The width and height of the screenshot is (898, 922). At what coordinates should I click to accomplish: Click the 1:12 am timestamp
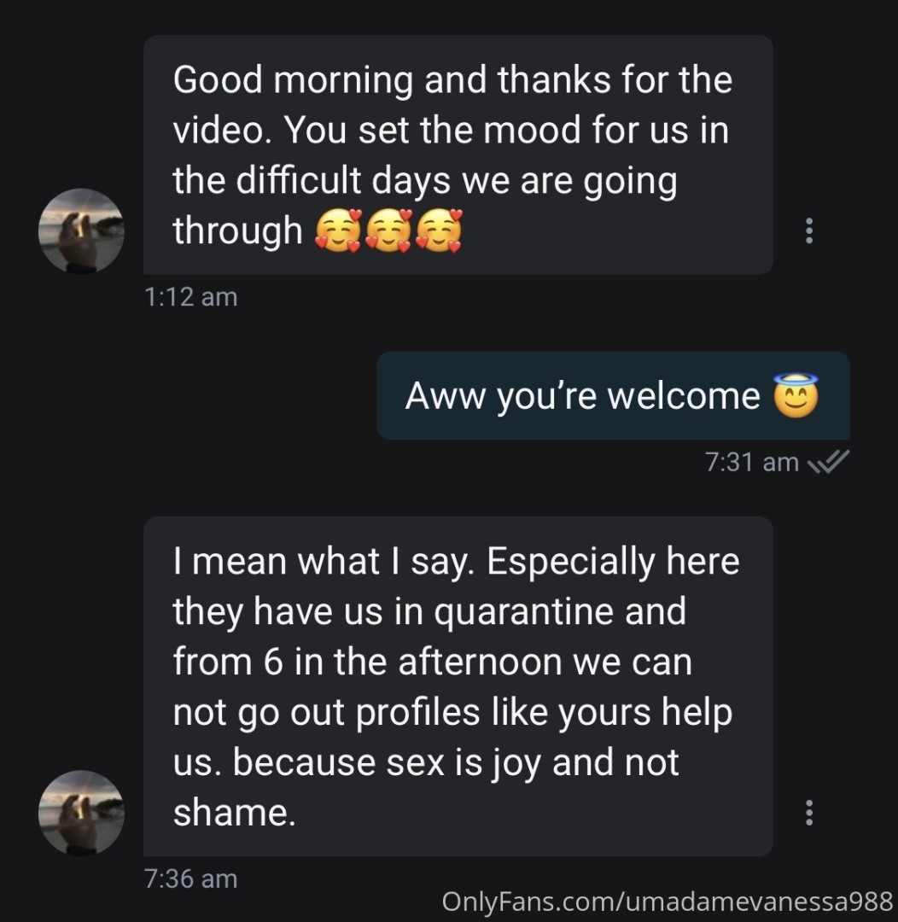191,297
